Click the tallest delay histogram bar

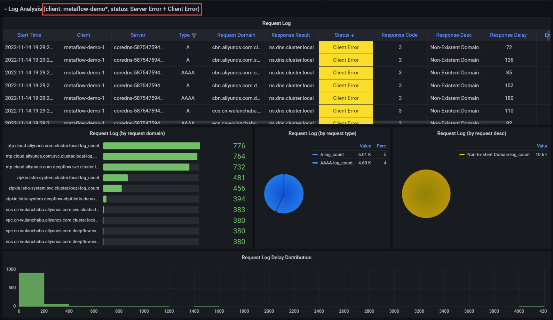point(32,290)
